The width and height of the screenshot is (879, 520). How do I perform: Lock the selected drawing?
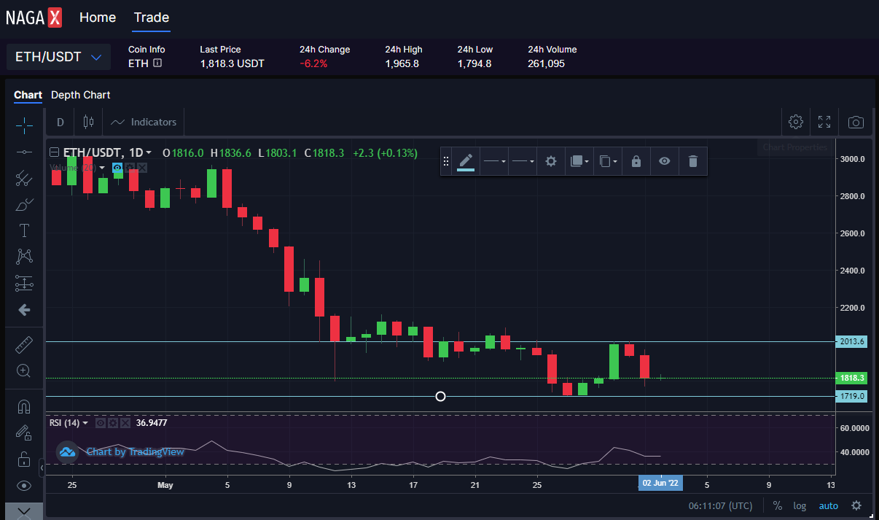point(636,161)
